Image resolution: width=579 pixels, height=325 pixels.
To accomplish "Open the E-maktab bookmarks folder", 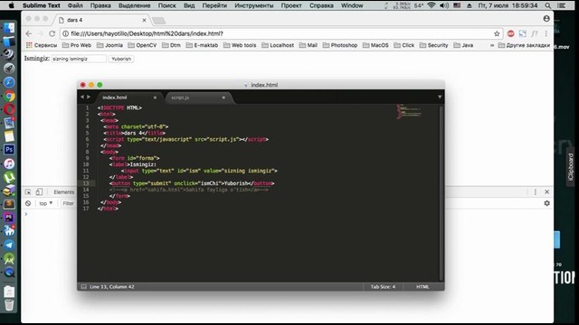I will click(202, 45).
